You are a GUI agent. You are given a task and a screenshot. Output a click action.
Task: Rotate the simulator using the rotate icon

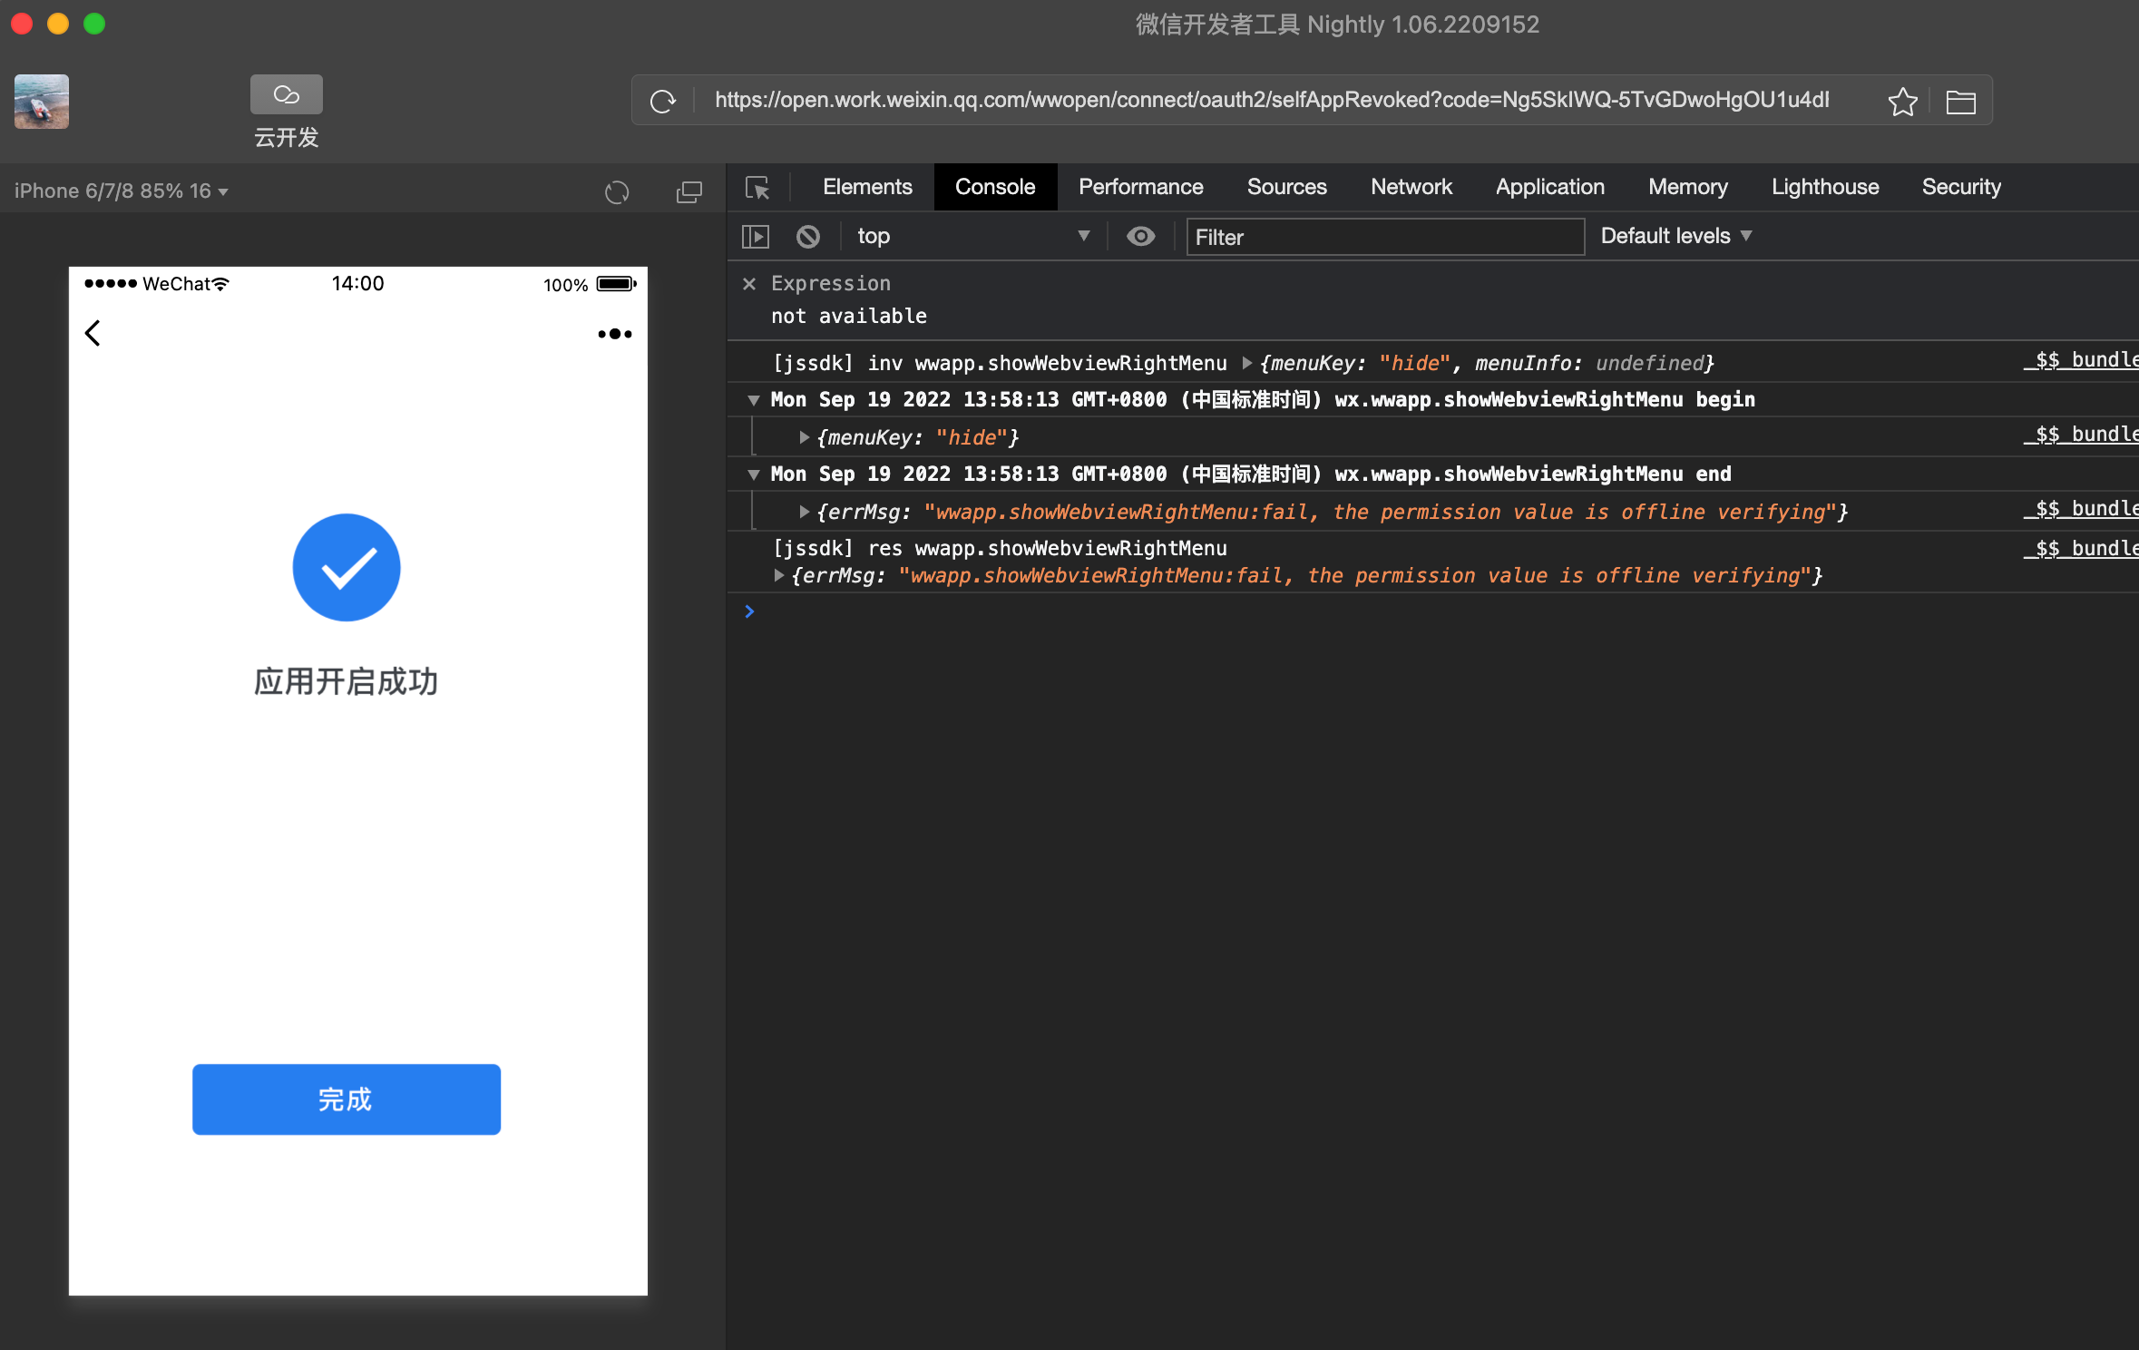pyautogui.click(x=617, y=192)
